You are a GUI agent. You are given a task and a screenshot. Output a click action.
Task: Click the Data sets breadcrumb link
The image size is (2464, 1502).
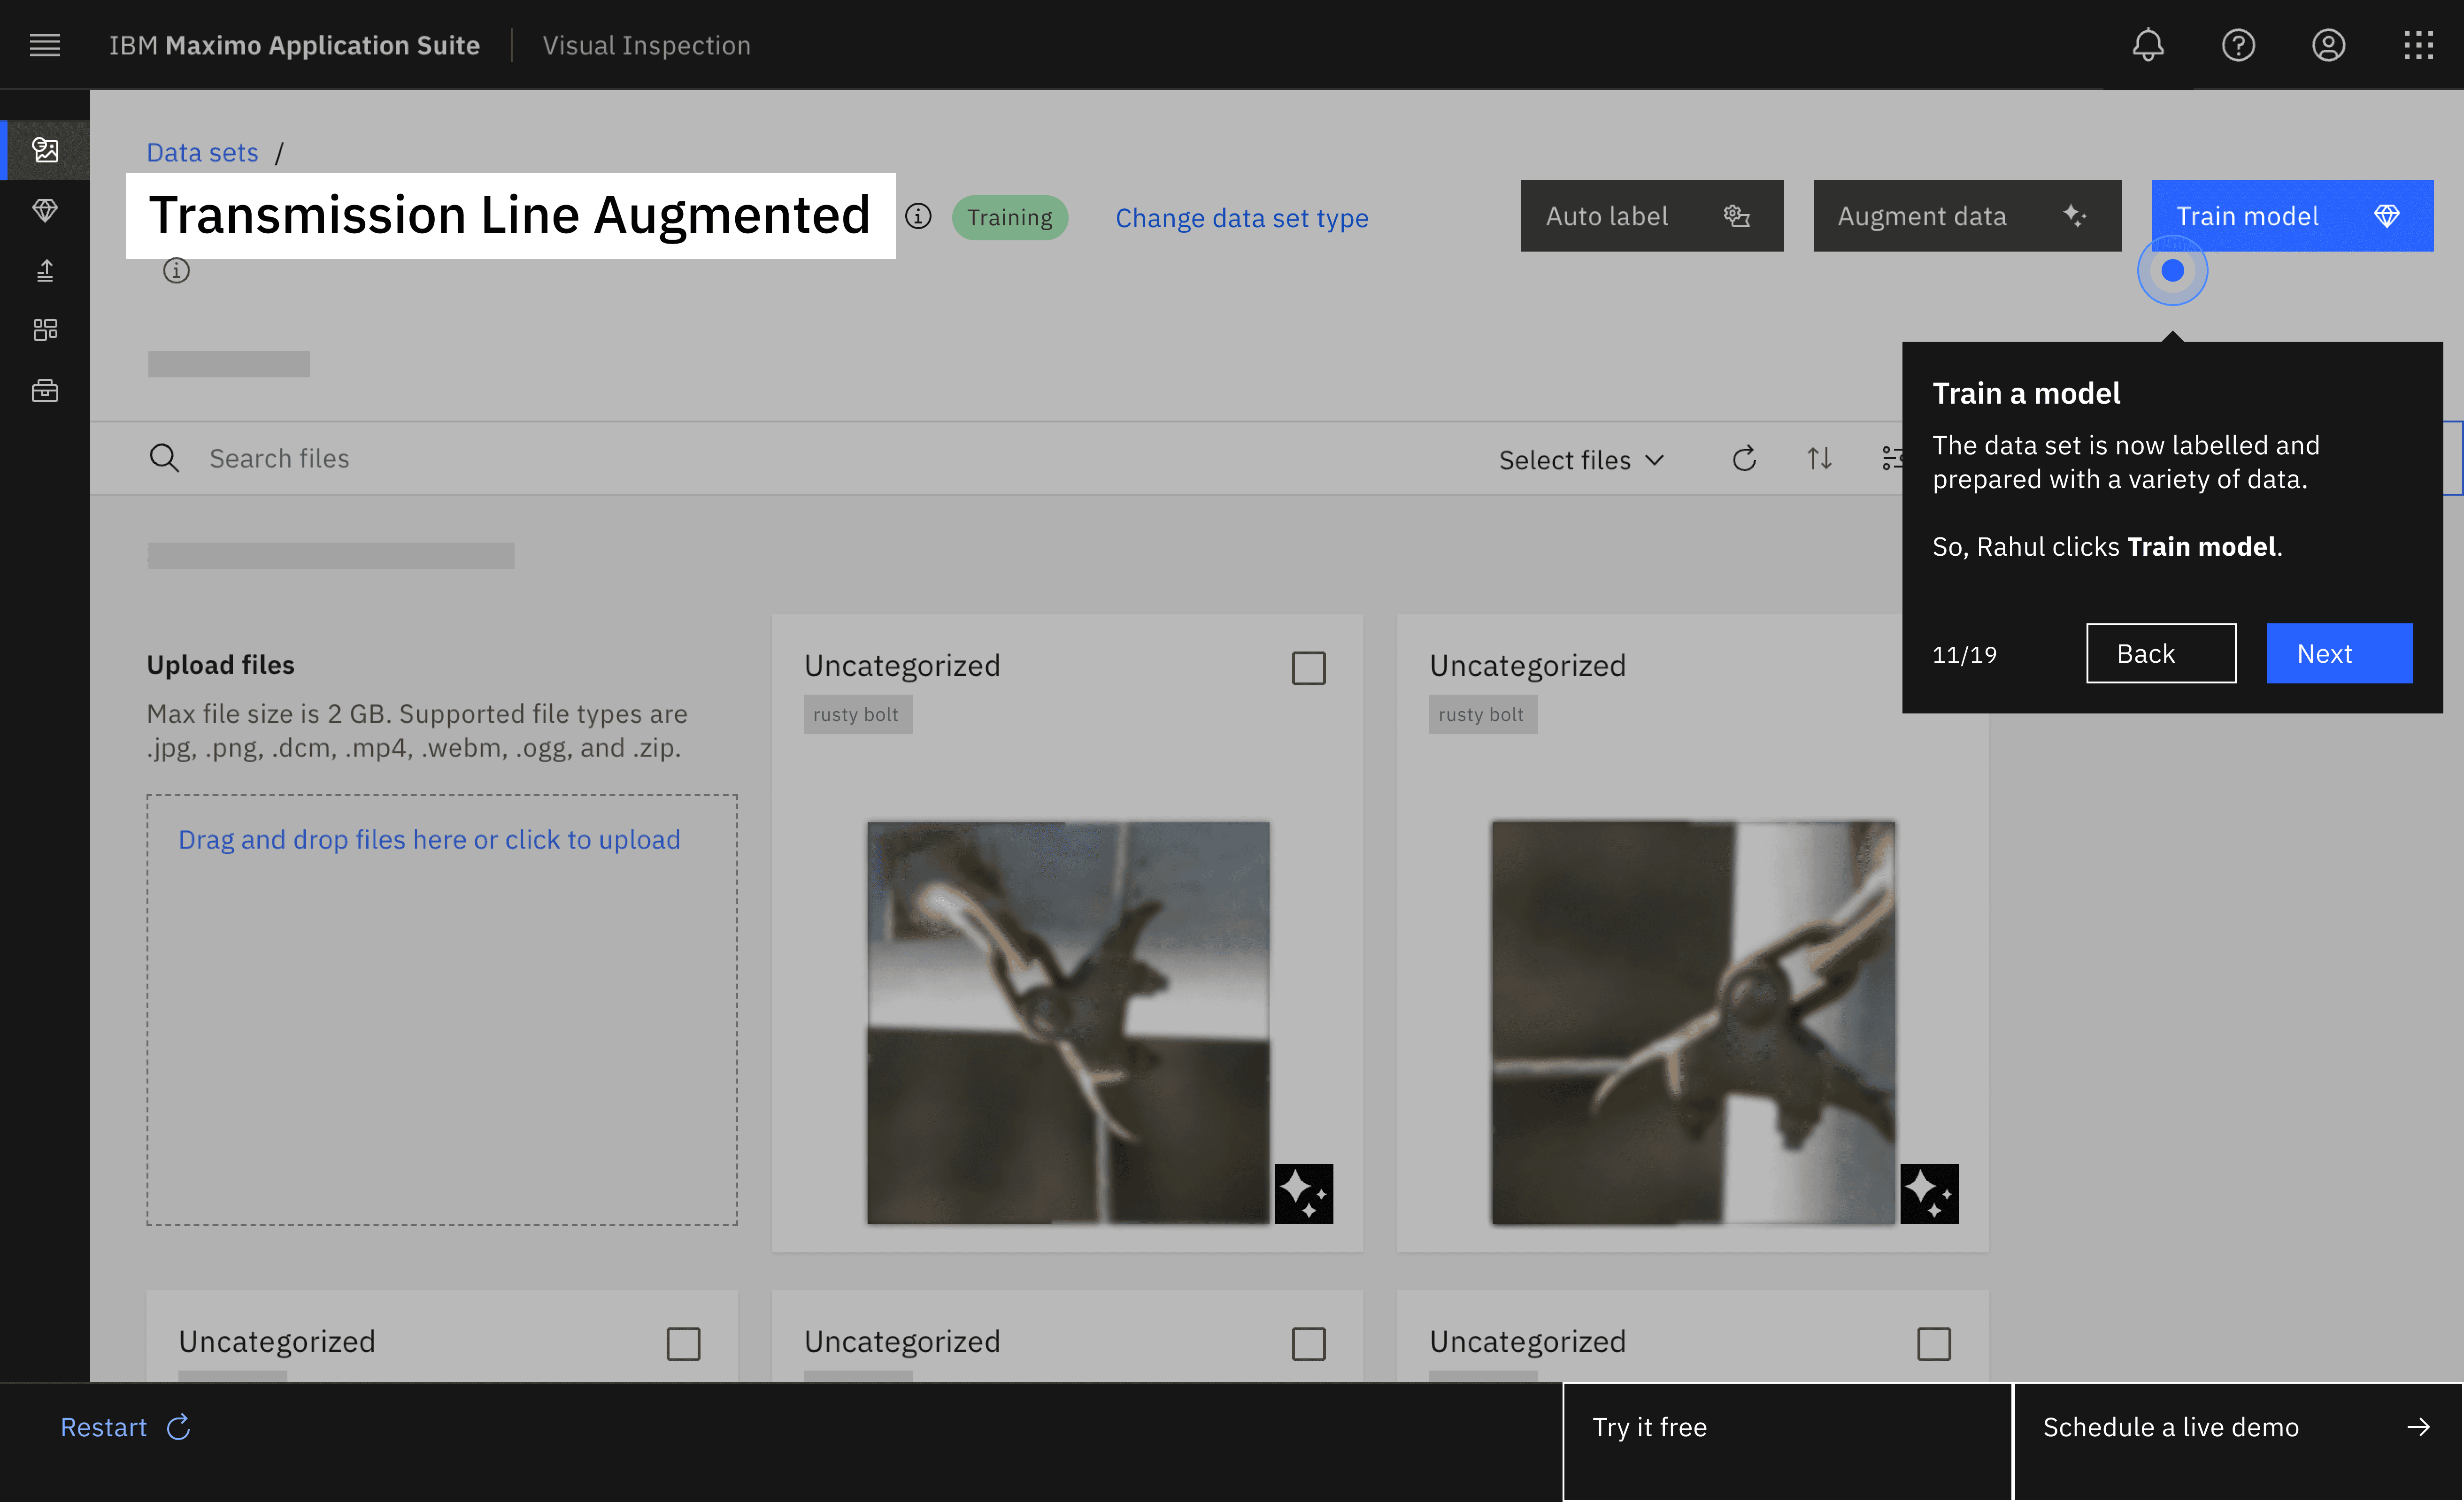pyautogui.click(x=202, y=152)
